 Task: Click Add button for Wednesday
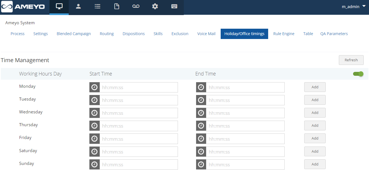[x=315, y=113]
